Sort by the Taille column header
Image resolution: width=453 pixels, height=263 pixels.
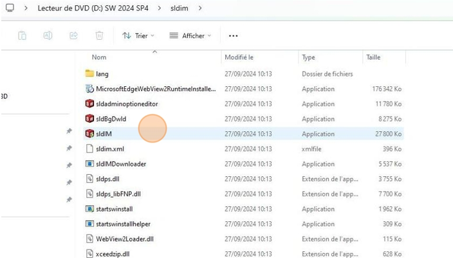pos(373,57)
